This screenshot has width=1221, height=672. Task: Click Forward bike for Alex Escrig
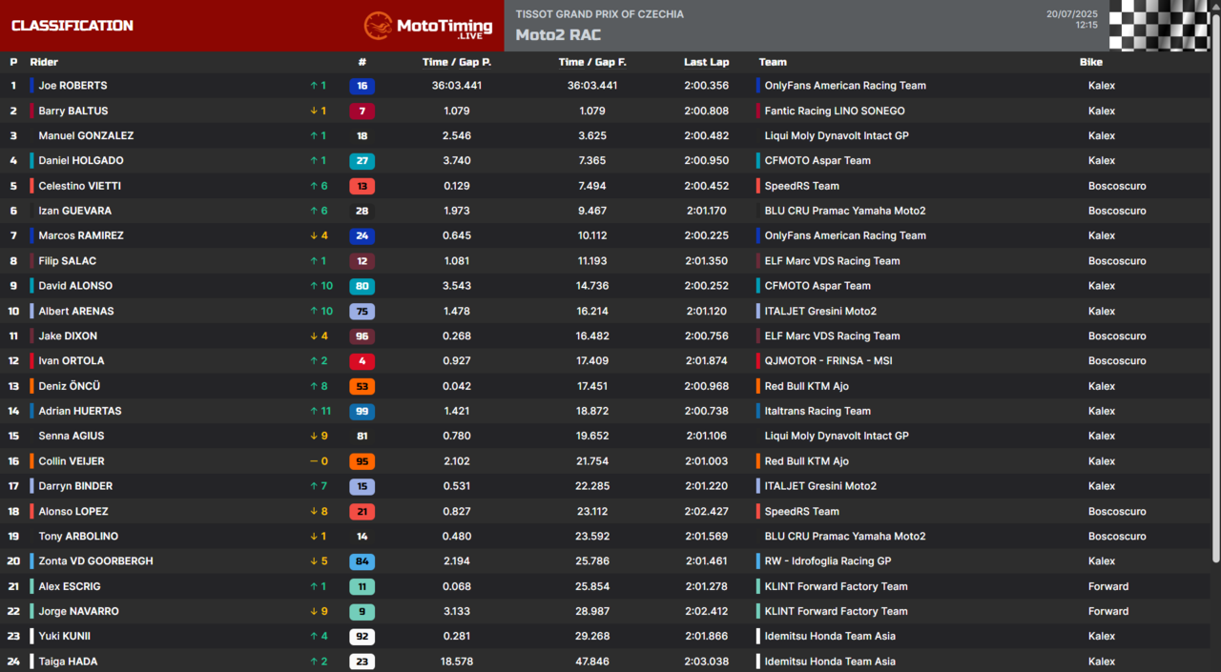pyautogui.click(x=1108, y=586)
